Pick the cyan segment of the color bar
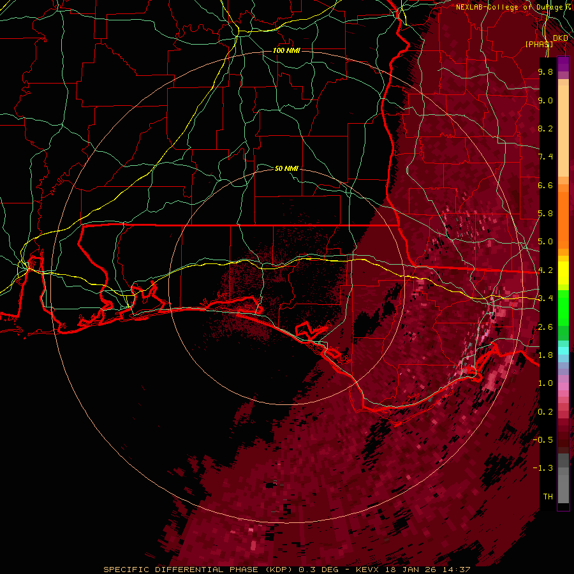This screenshot has width=574, height=574. click(x=563, y=351)
